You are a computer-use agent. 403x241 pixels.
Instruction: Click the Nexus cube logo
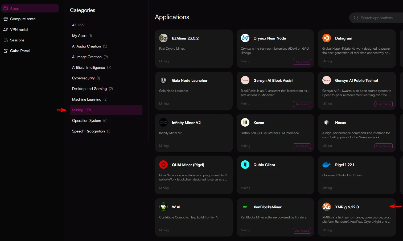tap(327, 122)
